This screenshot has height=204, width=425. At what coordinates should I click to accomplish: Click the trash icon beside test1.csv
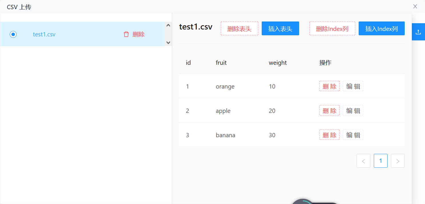(x=126, y=34)
